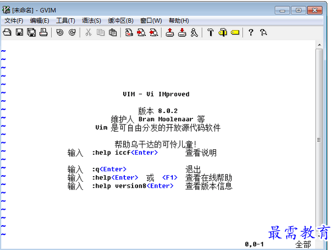Click the line '维护人 Bram Moolenaar 等'
This screenshot has width=335, height=250.
158,119
